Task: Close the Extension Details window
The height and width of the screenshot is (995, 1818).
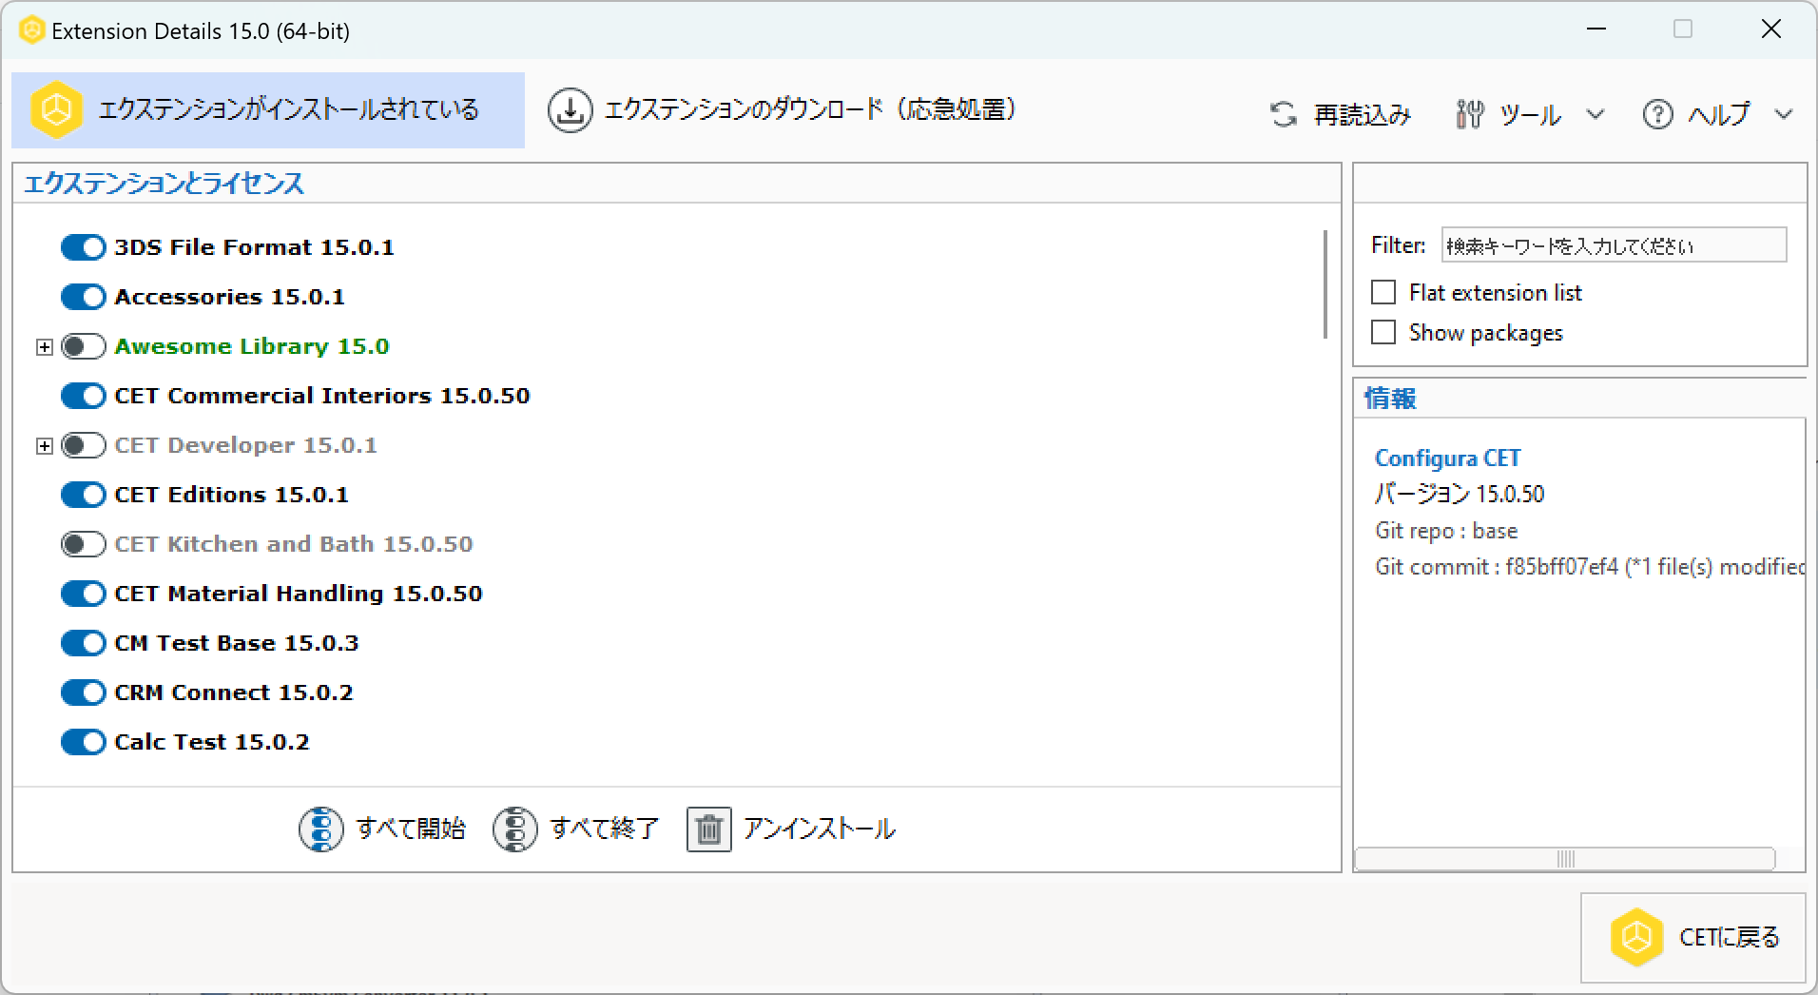Action: coord(1770,29)
